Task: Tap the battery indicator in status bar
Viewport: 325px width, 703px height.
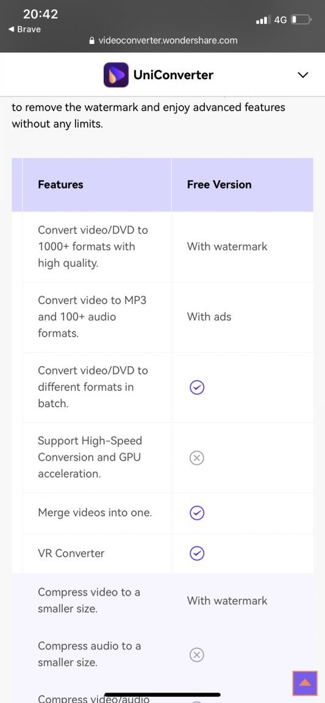Action: point(301,20)
